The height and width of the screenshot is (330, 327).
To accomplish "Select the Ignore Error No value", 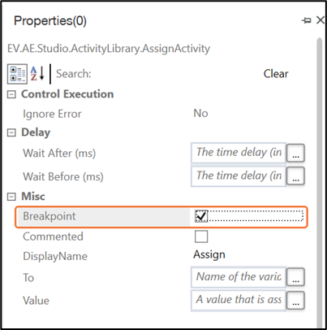I will click(x=200, y=113).
